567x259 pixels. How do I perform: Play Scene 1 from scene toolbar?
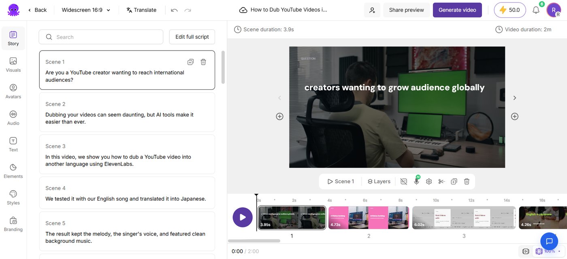341,182
